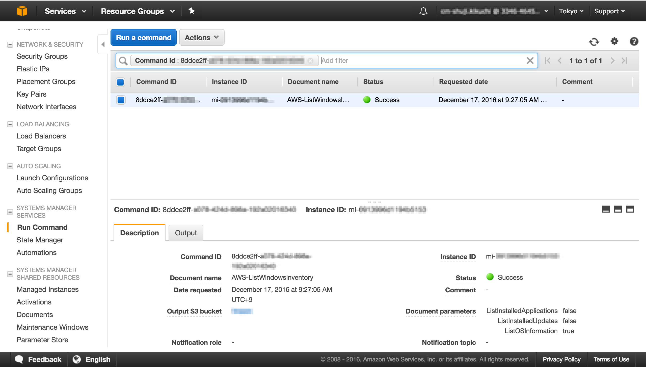Switch to the Output tab
Image resolution: width=646 pixels, height=367 pixels.
[186, 233]
